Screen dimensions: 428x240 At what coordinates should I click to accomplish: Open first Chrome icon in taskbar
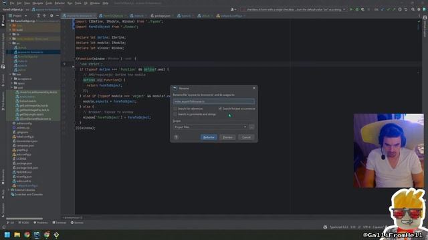click(27, 235)
